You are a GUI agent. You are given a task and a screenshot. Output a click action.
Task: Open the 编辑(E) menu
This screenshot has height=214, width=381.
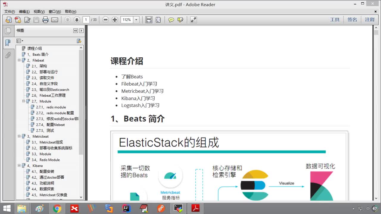(24, 12)
